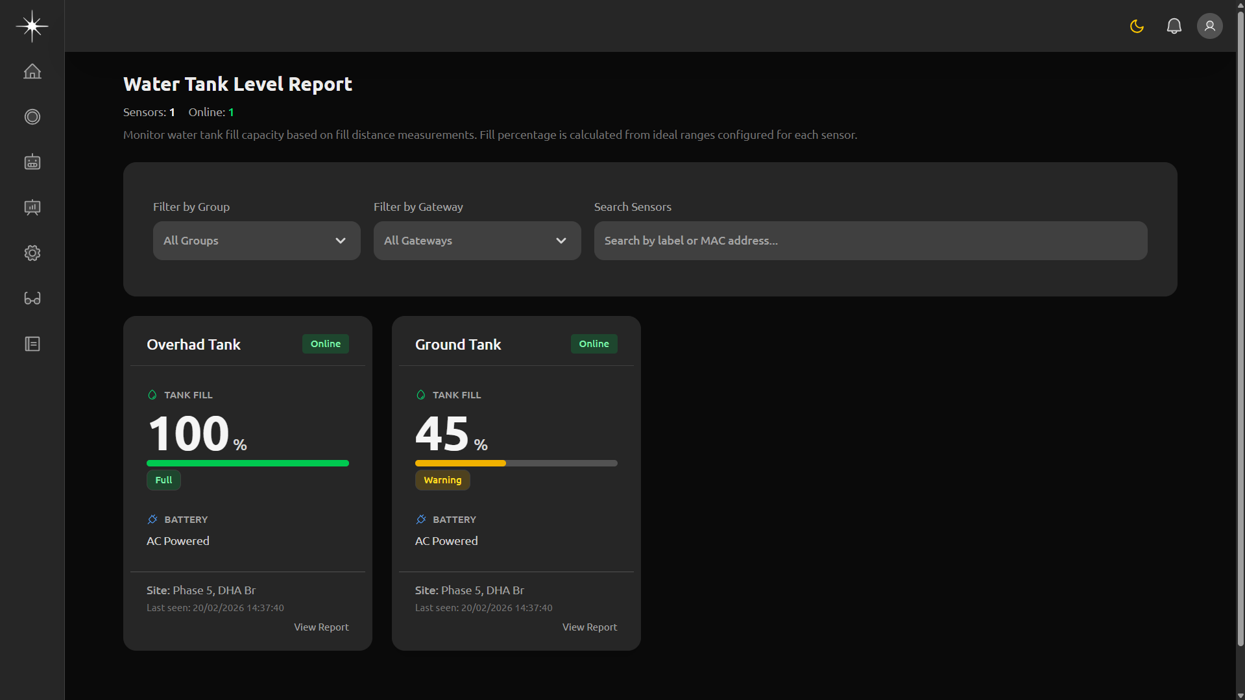Viewport: 1245px width, 700px height.
Task: Click the circular target sidebar icon
Action: tap(32, 117)
